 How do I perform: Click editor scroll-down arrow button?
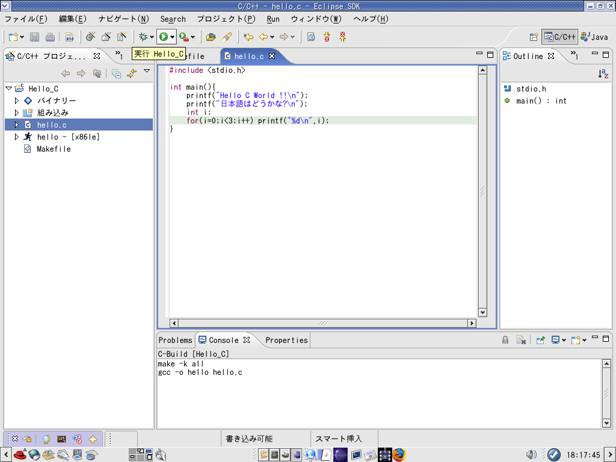482,313
